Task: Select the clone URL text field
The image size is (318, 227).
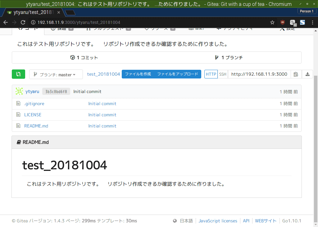Action: coord(259,74)
